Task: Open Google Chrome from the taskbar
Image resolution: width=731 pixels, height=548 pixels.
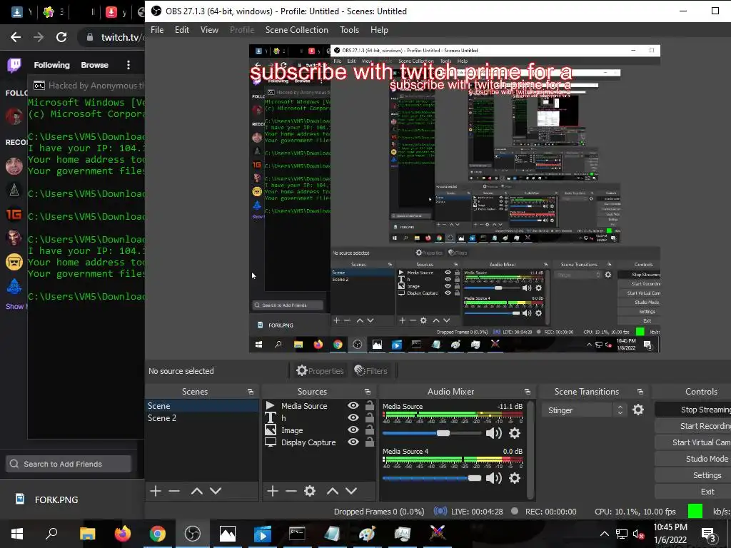Action: pyautogui.click(x=158, y=534)
